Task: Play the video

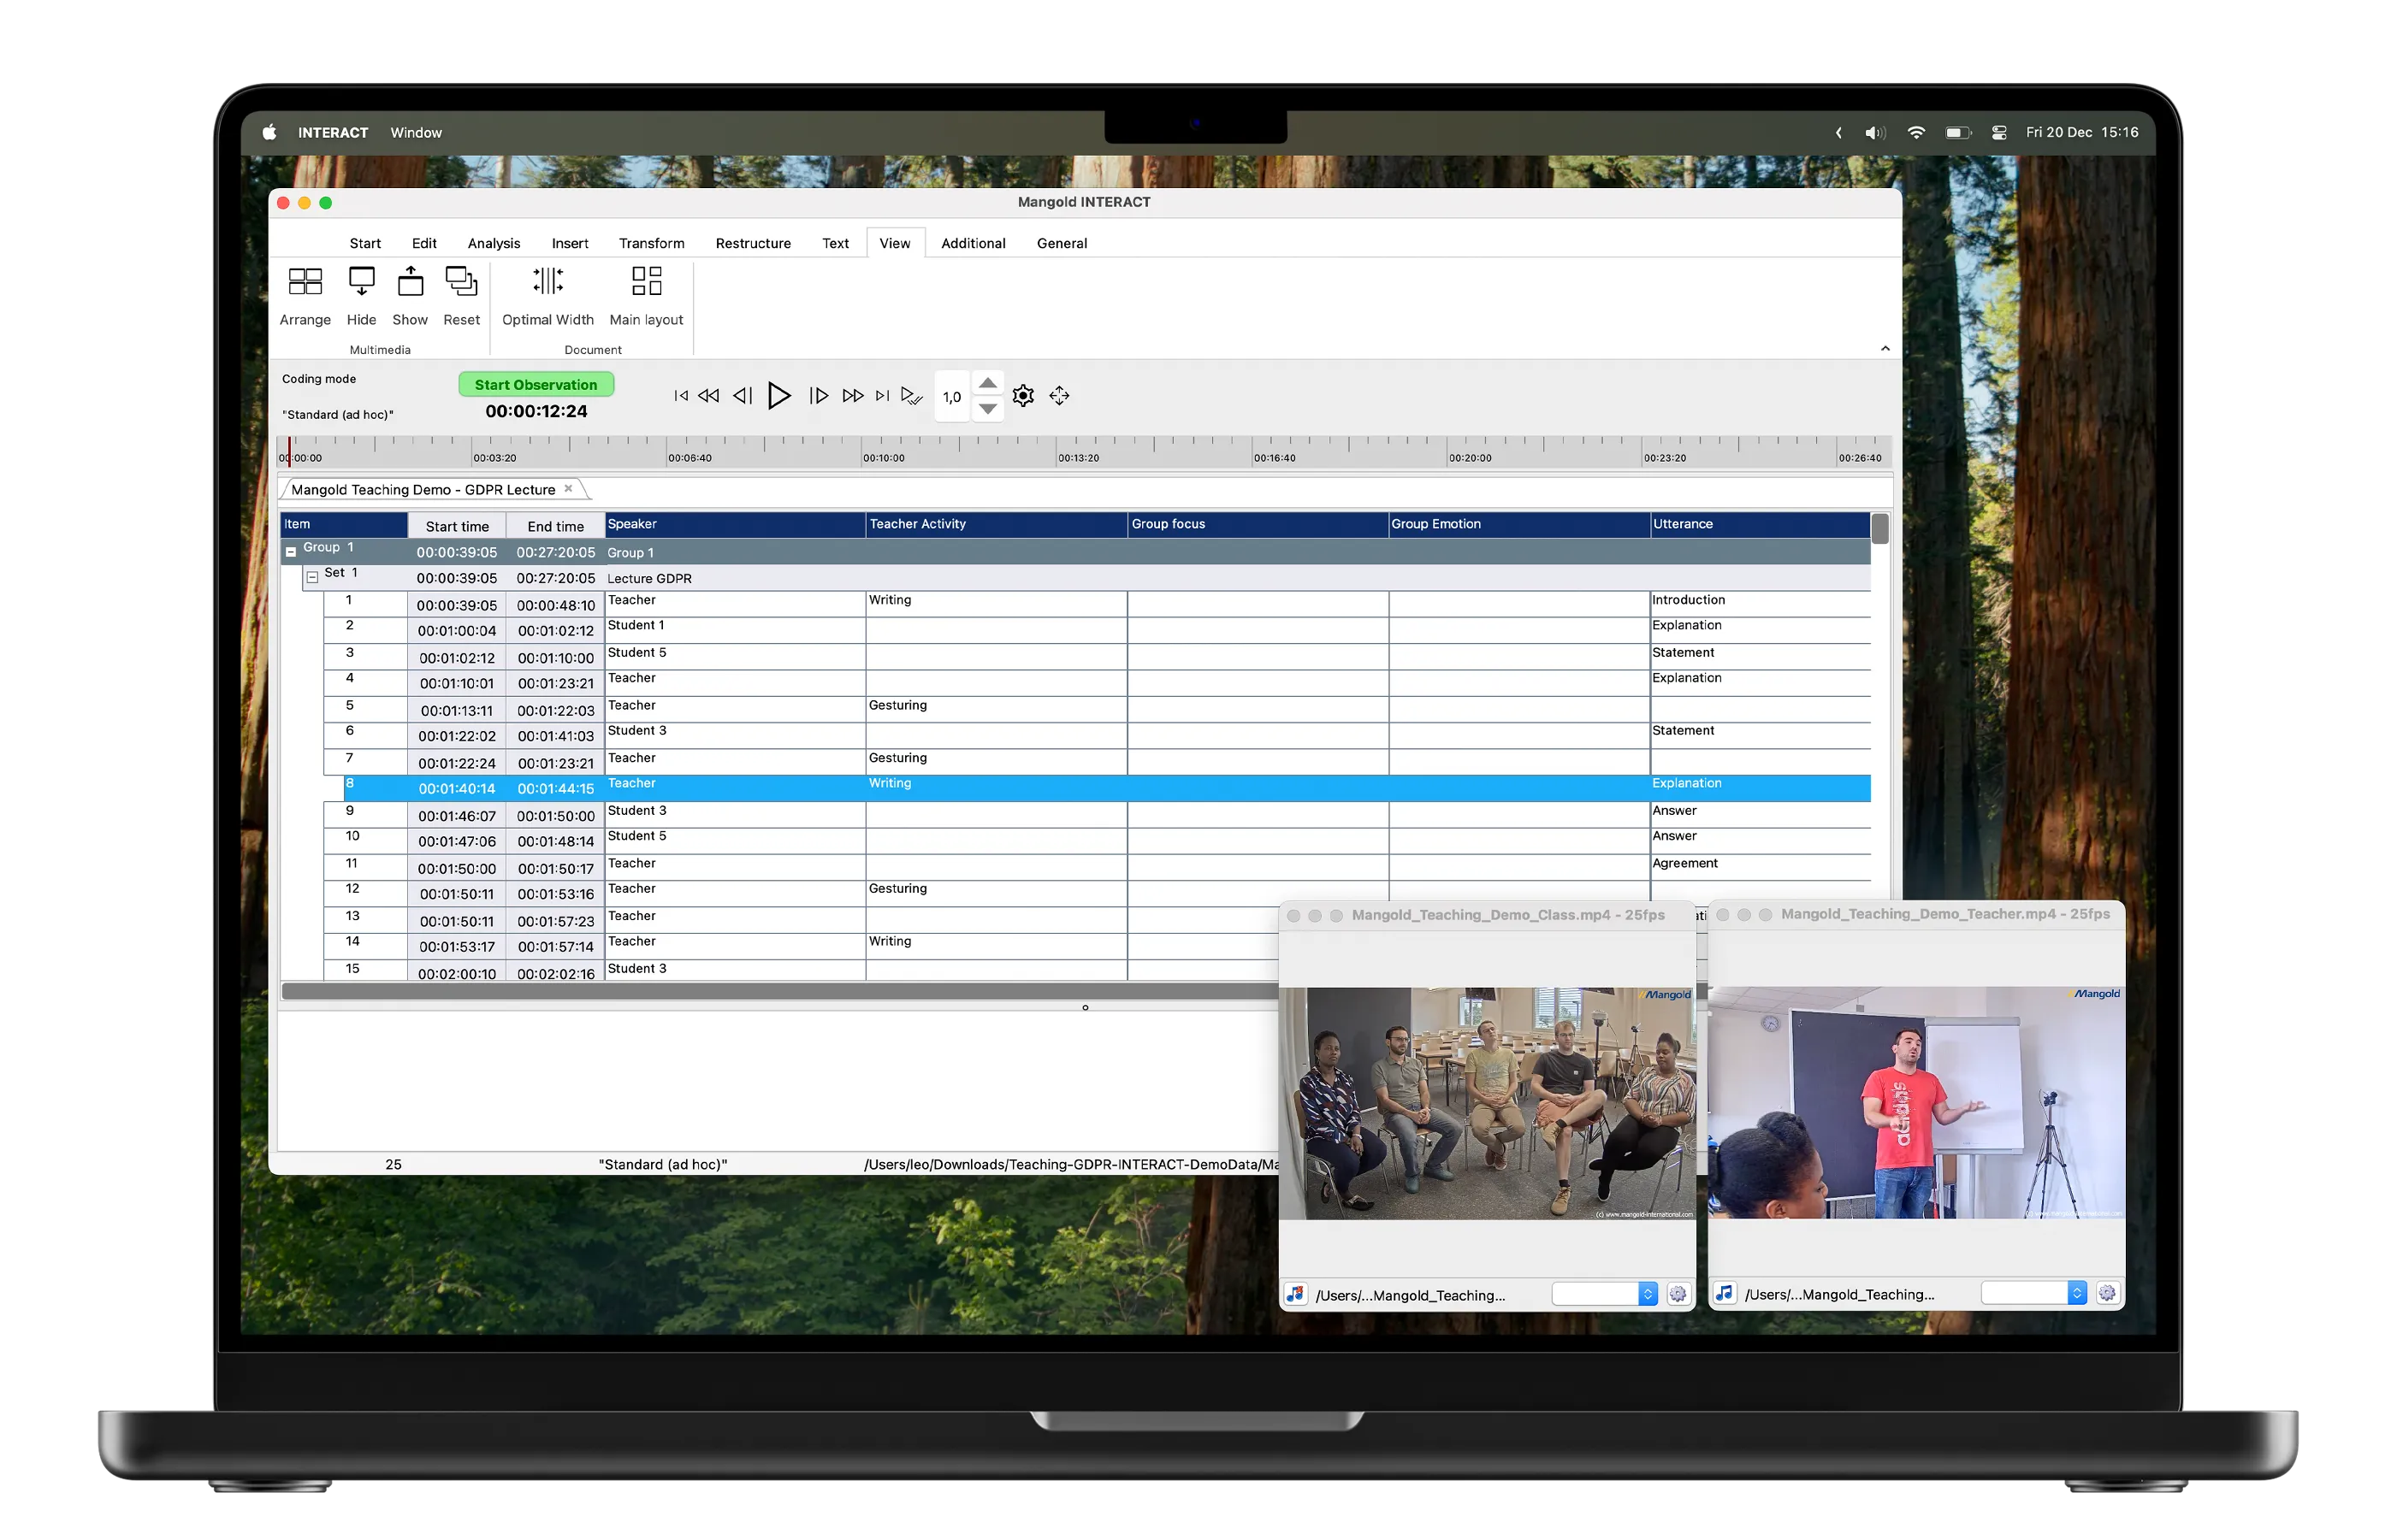Action: coord(778,396)
